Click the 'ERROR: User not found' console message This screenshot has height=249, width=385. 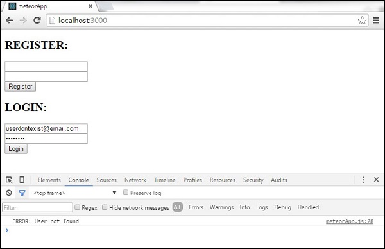46,221
